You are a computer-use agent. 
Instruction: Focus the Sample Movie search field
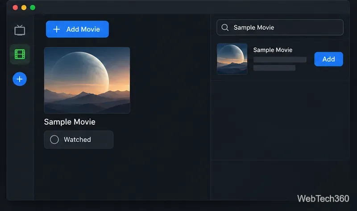280,27
